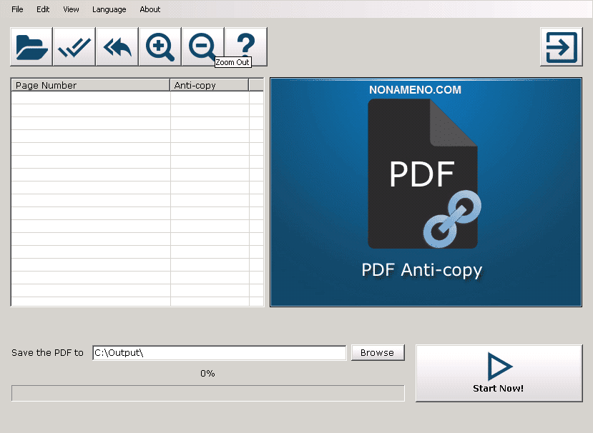Open the File menu
Screen dimensions: 593x433
pos(17,9)
